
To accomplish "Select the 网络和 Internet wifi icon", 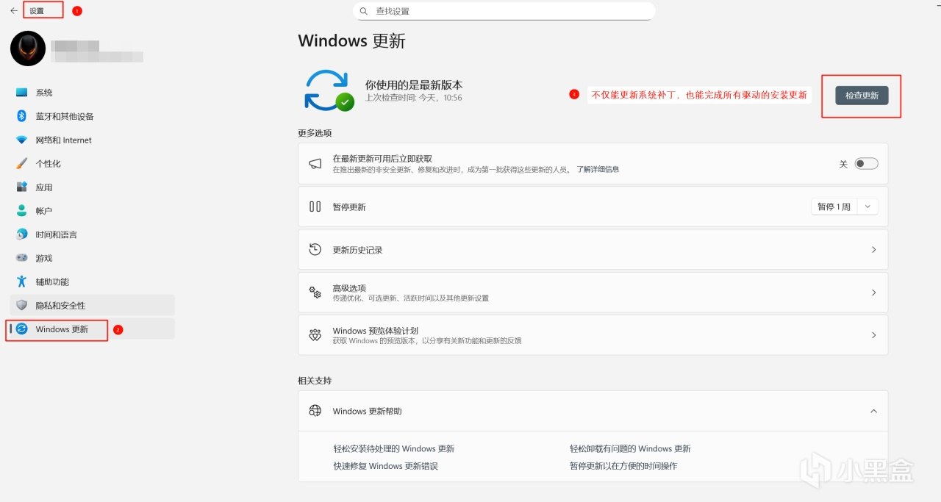I will [x=21, y=140].
